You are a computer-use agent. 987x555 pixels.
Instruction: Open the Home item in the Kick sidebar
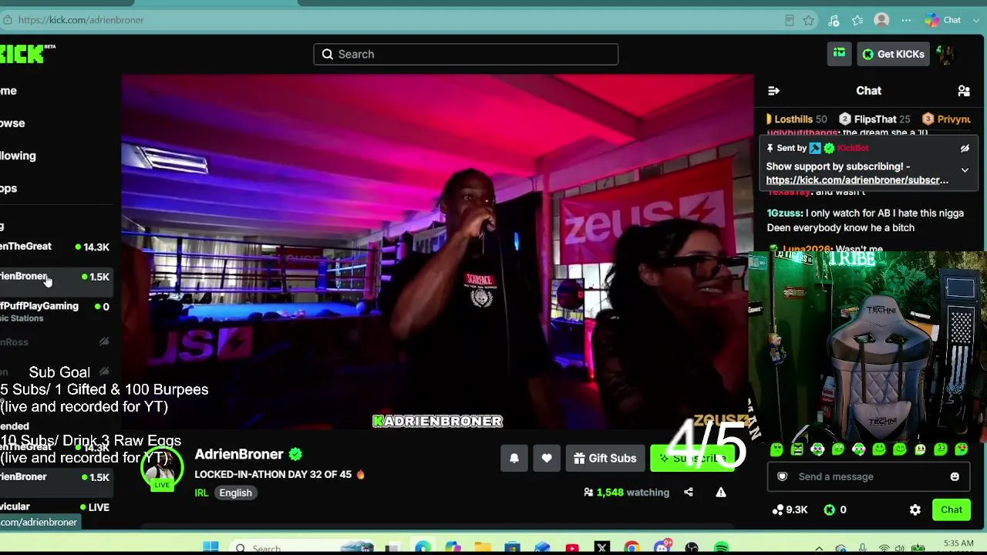pos(8,91)
